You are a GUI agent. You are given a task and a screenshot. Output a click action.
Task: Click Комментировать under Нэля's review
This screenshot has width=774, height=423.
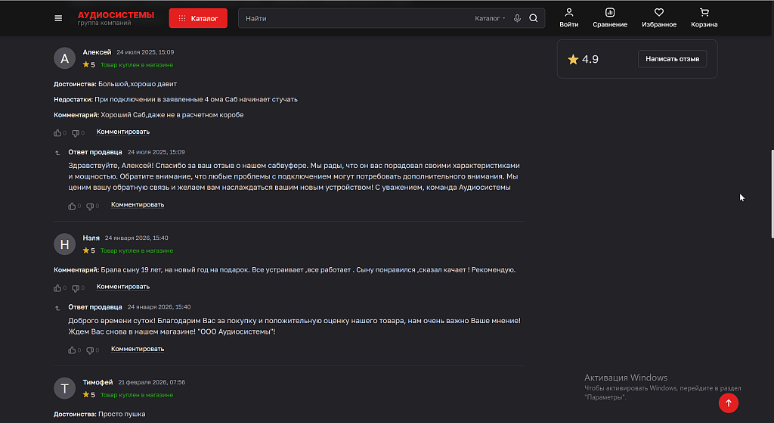coord(123,287)
